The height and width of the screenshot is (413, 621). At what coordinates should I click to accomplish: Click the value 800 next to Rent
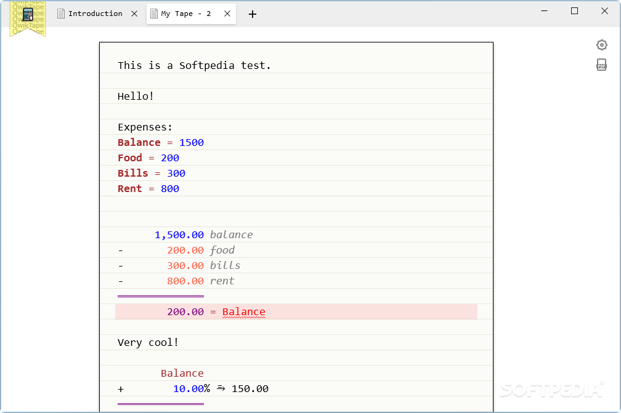(170, 189)
